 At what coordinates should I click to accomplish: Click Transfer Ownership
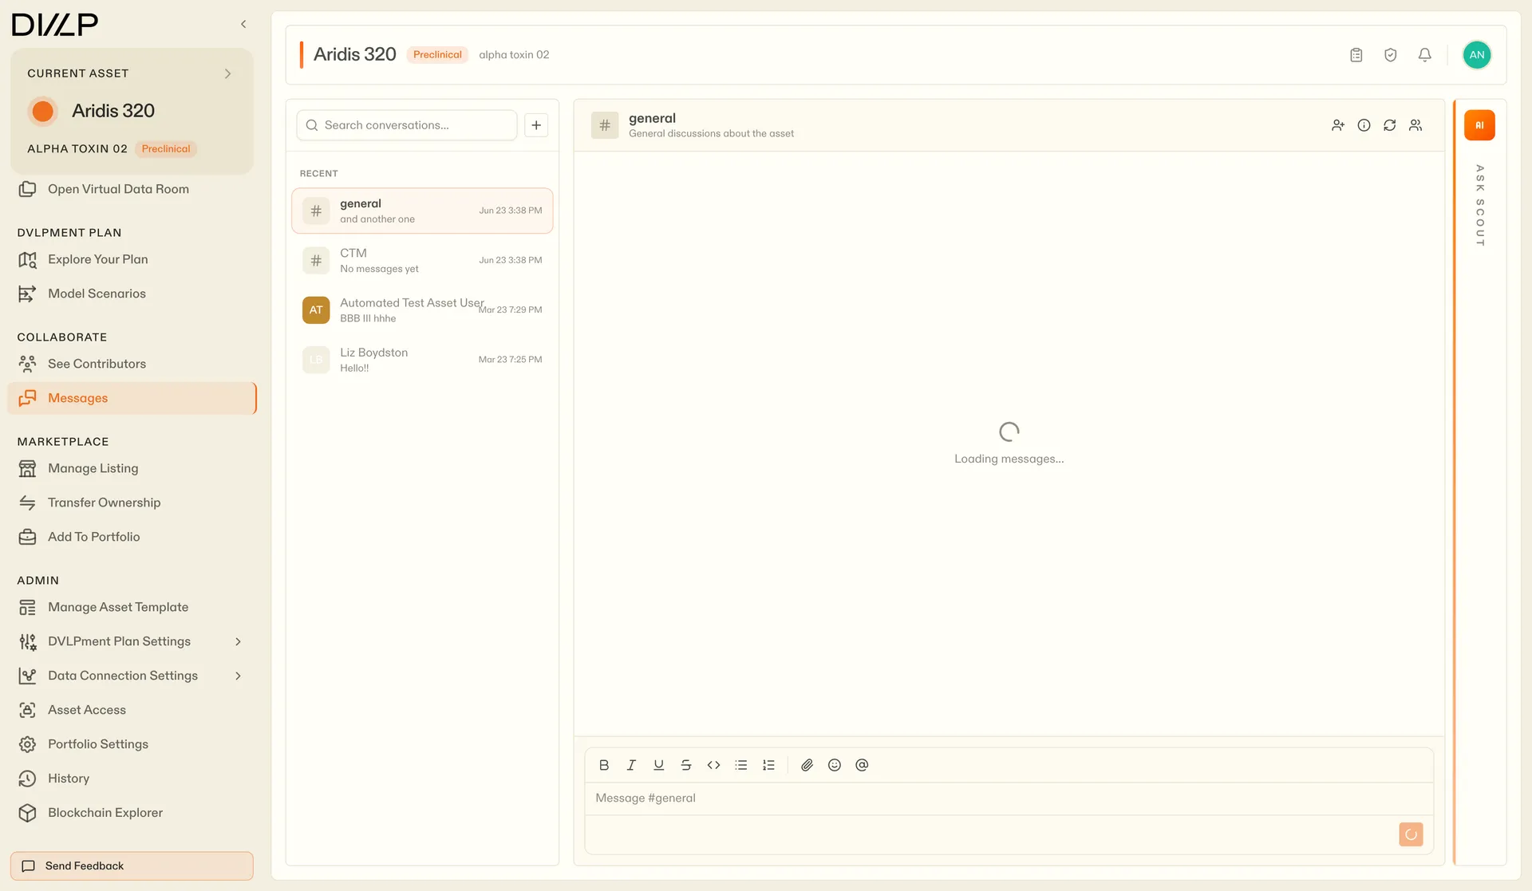coord(104,503)
